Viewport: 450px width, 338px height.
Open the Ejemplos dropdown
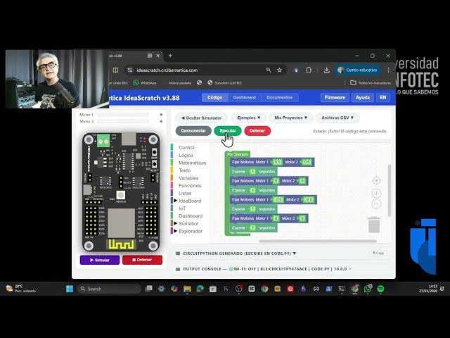tap(249, 118)
